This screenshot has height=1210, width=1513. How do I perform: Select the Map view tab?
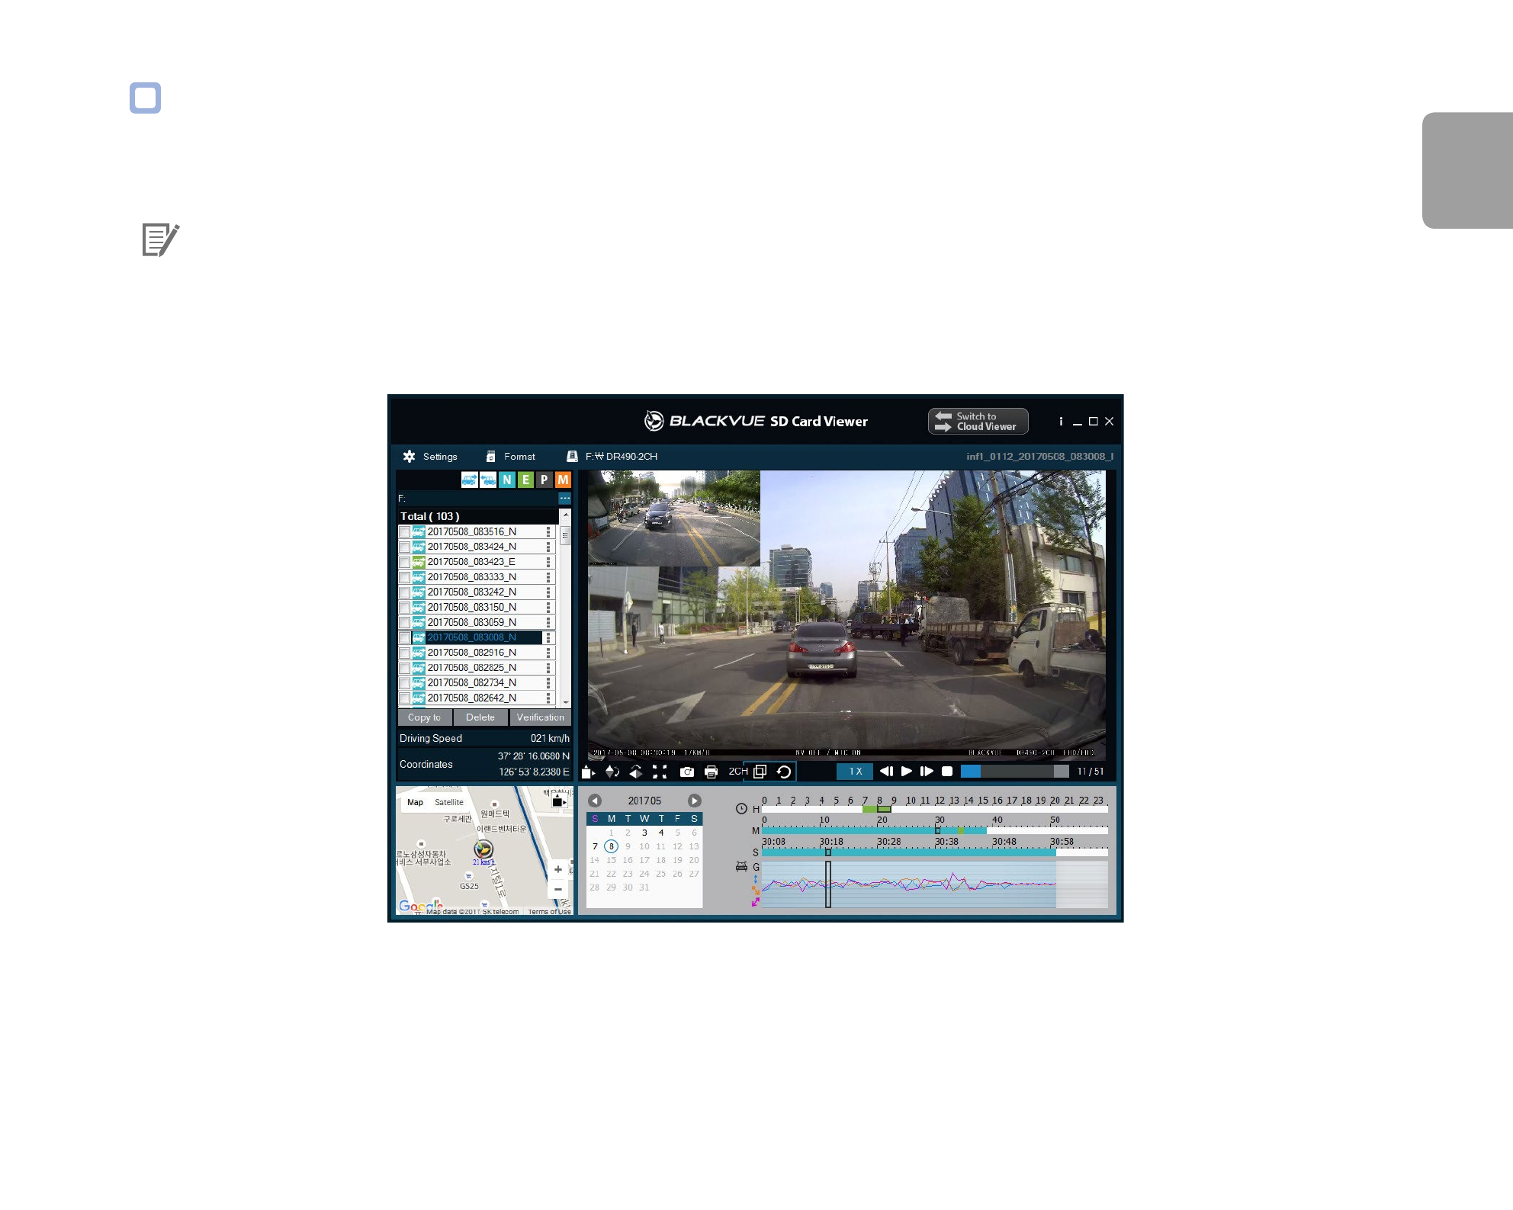tap(415, 802)
